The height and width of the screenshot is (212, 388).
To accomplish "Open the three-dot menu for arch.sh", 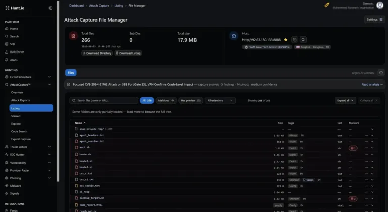I will 367,148.
